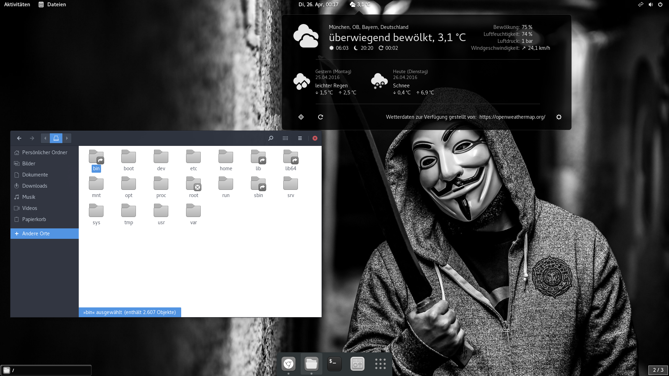The width and height of the screenshot is (669, 376).
Task: Reload weather data with refresh icon
Action: click(x=321, y=117)
